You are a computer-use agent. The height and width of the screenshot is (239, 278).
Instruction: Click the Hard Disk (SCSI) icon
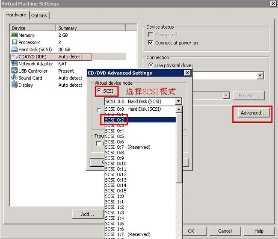tap(15, 49)
